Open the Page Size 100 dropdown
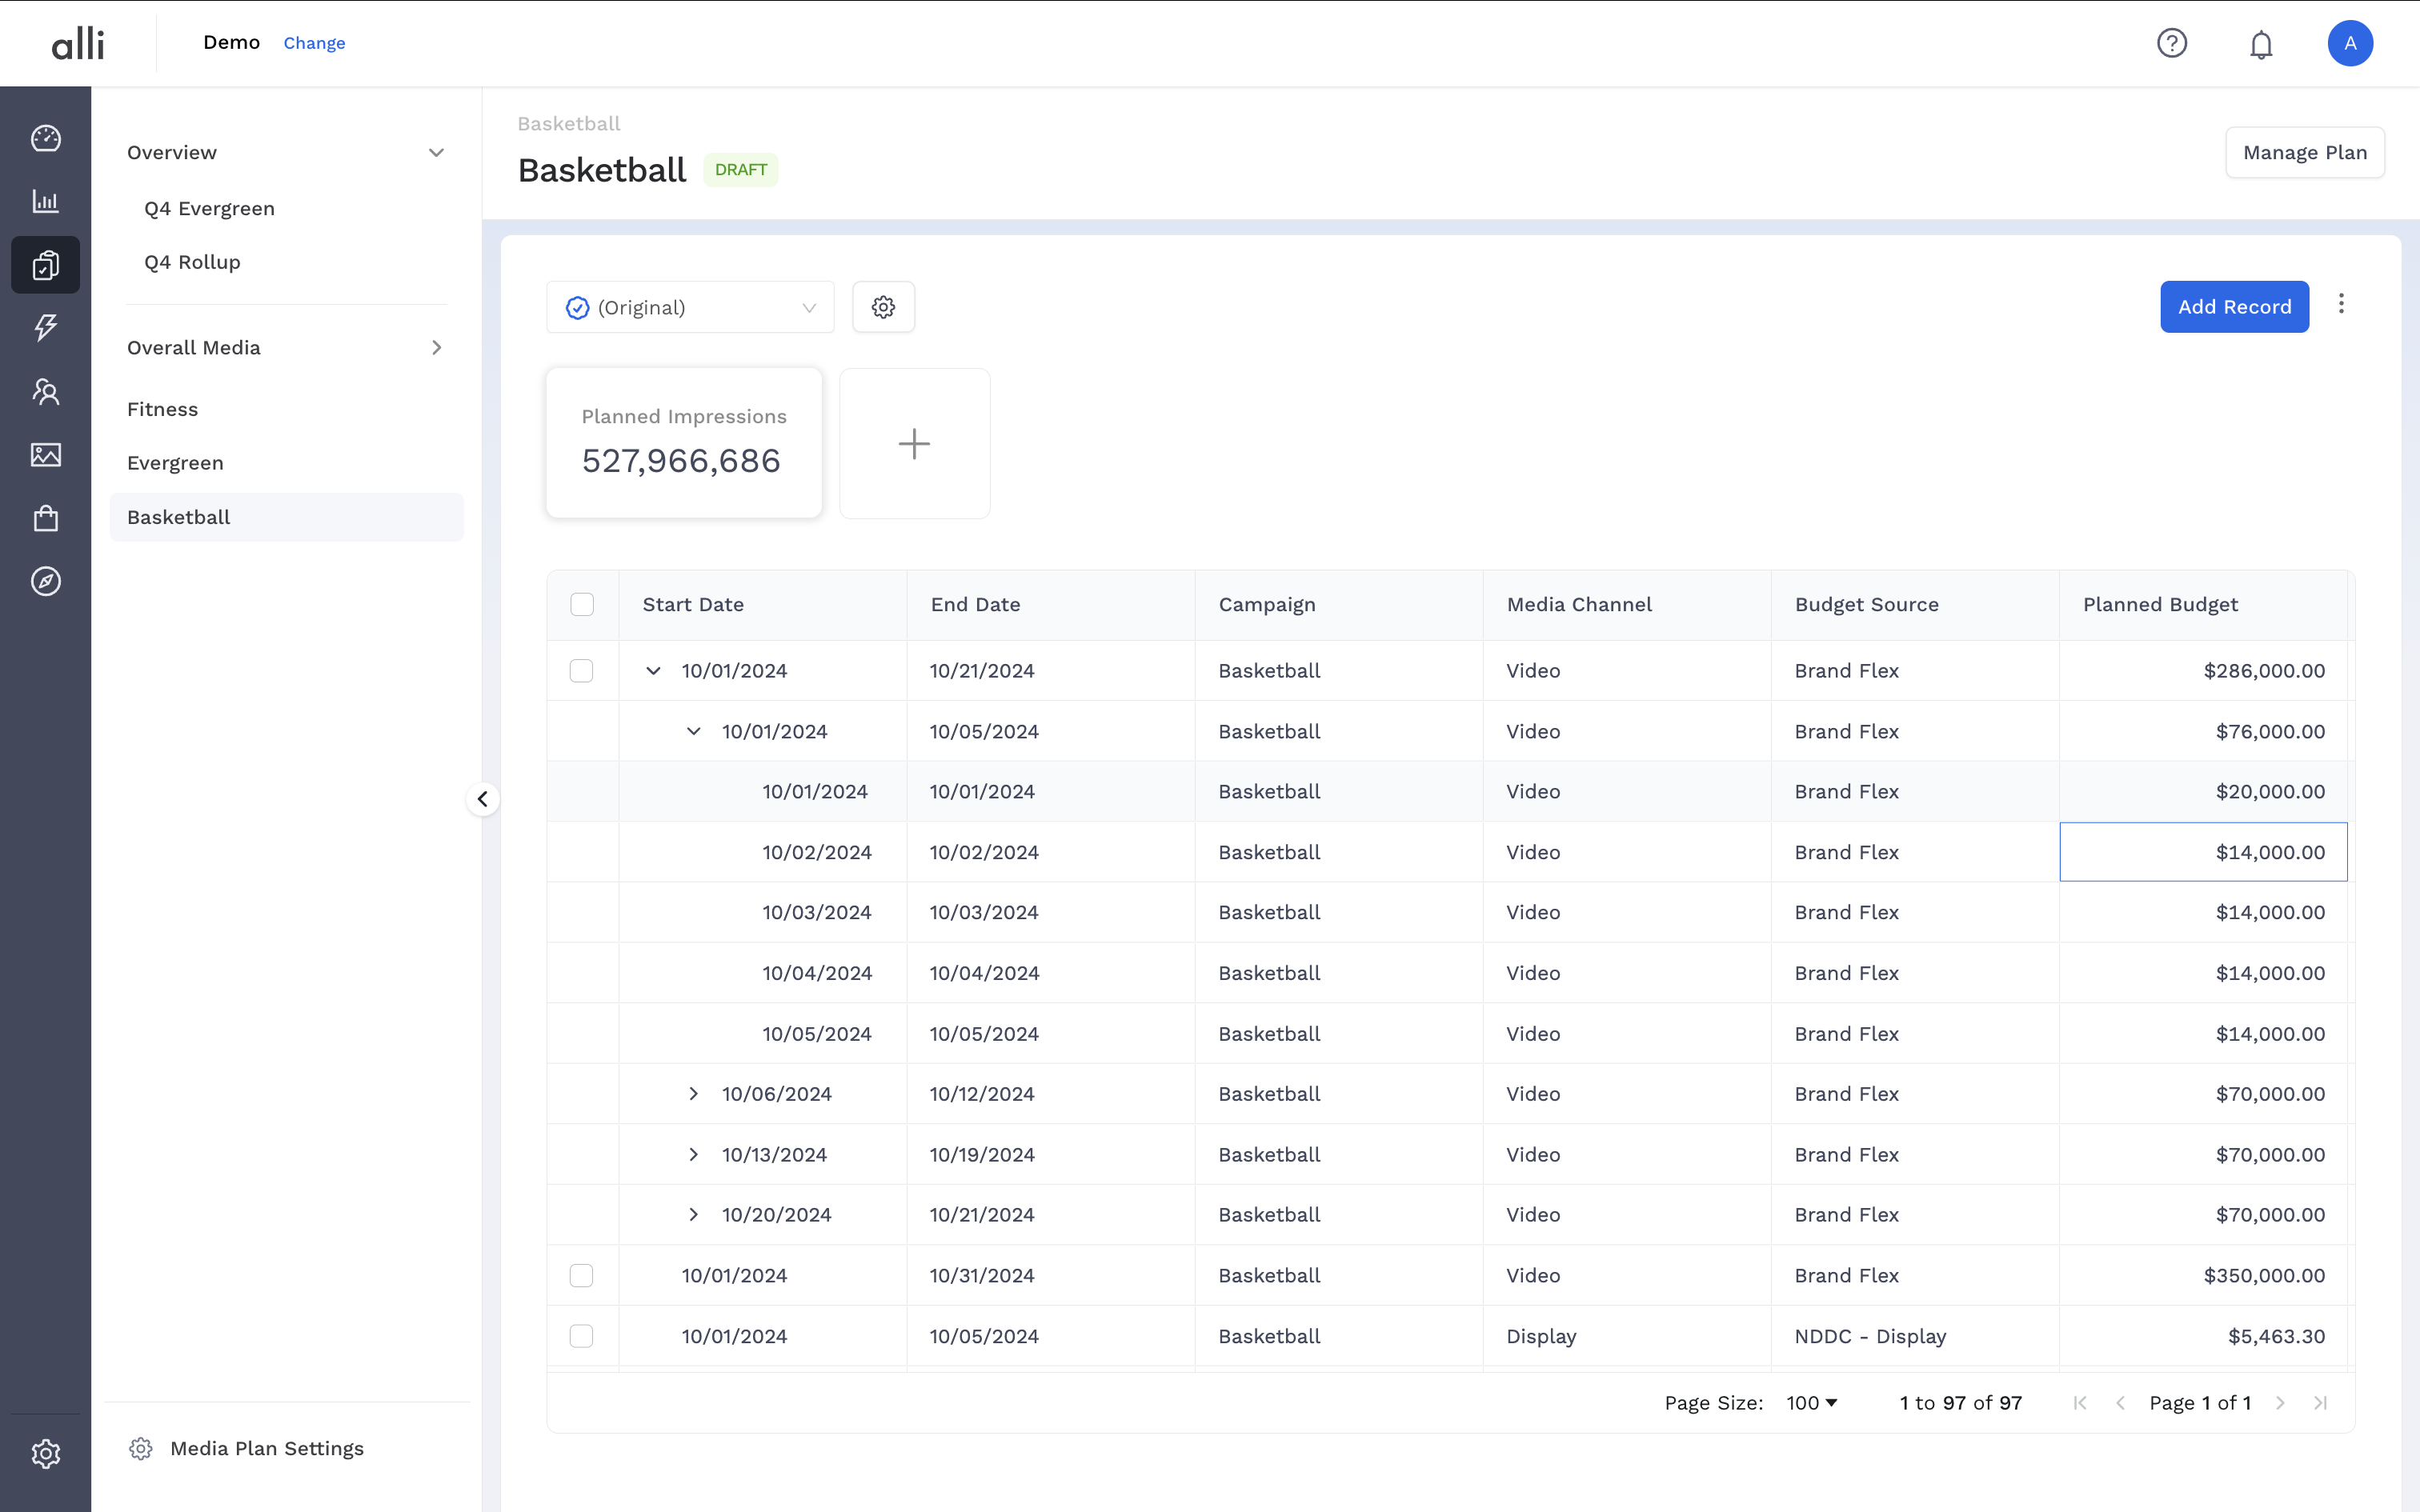The width and height of the screenshot is (2420, 1512). pyautogui.click(x=1812, y=1403)
